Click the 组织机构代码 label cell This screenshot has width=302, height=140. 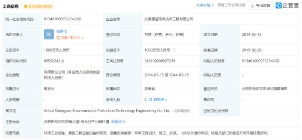(22, 61)
